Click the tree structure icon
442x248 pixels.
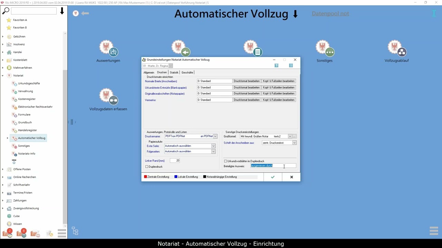click(75, 231)
